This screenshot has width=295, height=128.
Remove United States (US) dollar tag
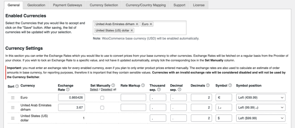[132, 30]
